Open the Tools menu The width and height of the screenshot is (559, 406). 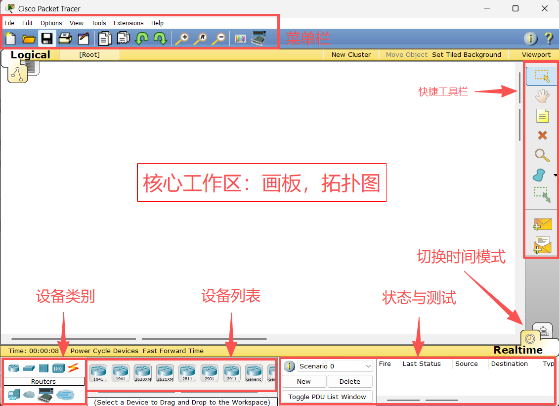pyautogui.click(x=98, y=23)
